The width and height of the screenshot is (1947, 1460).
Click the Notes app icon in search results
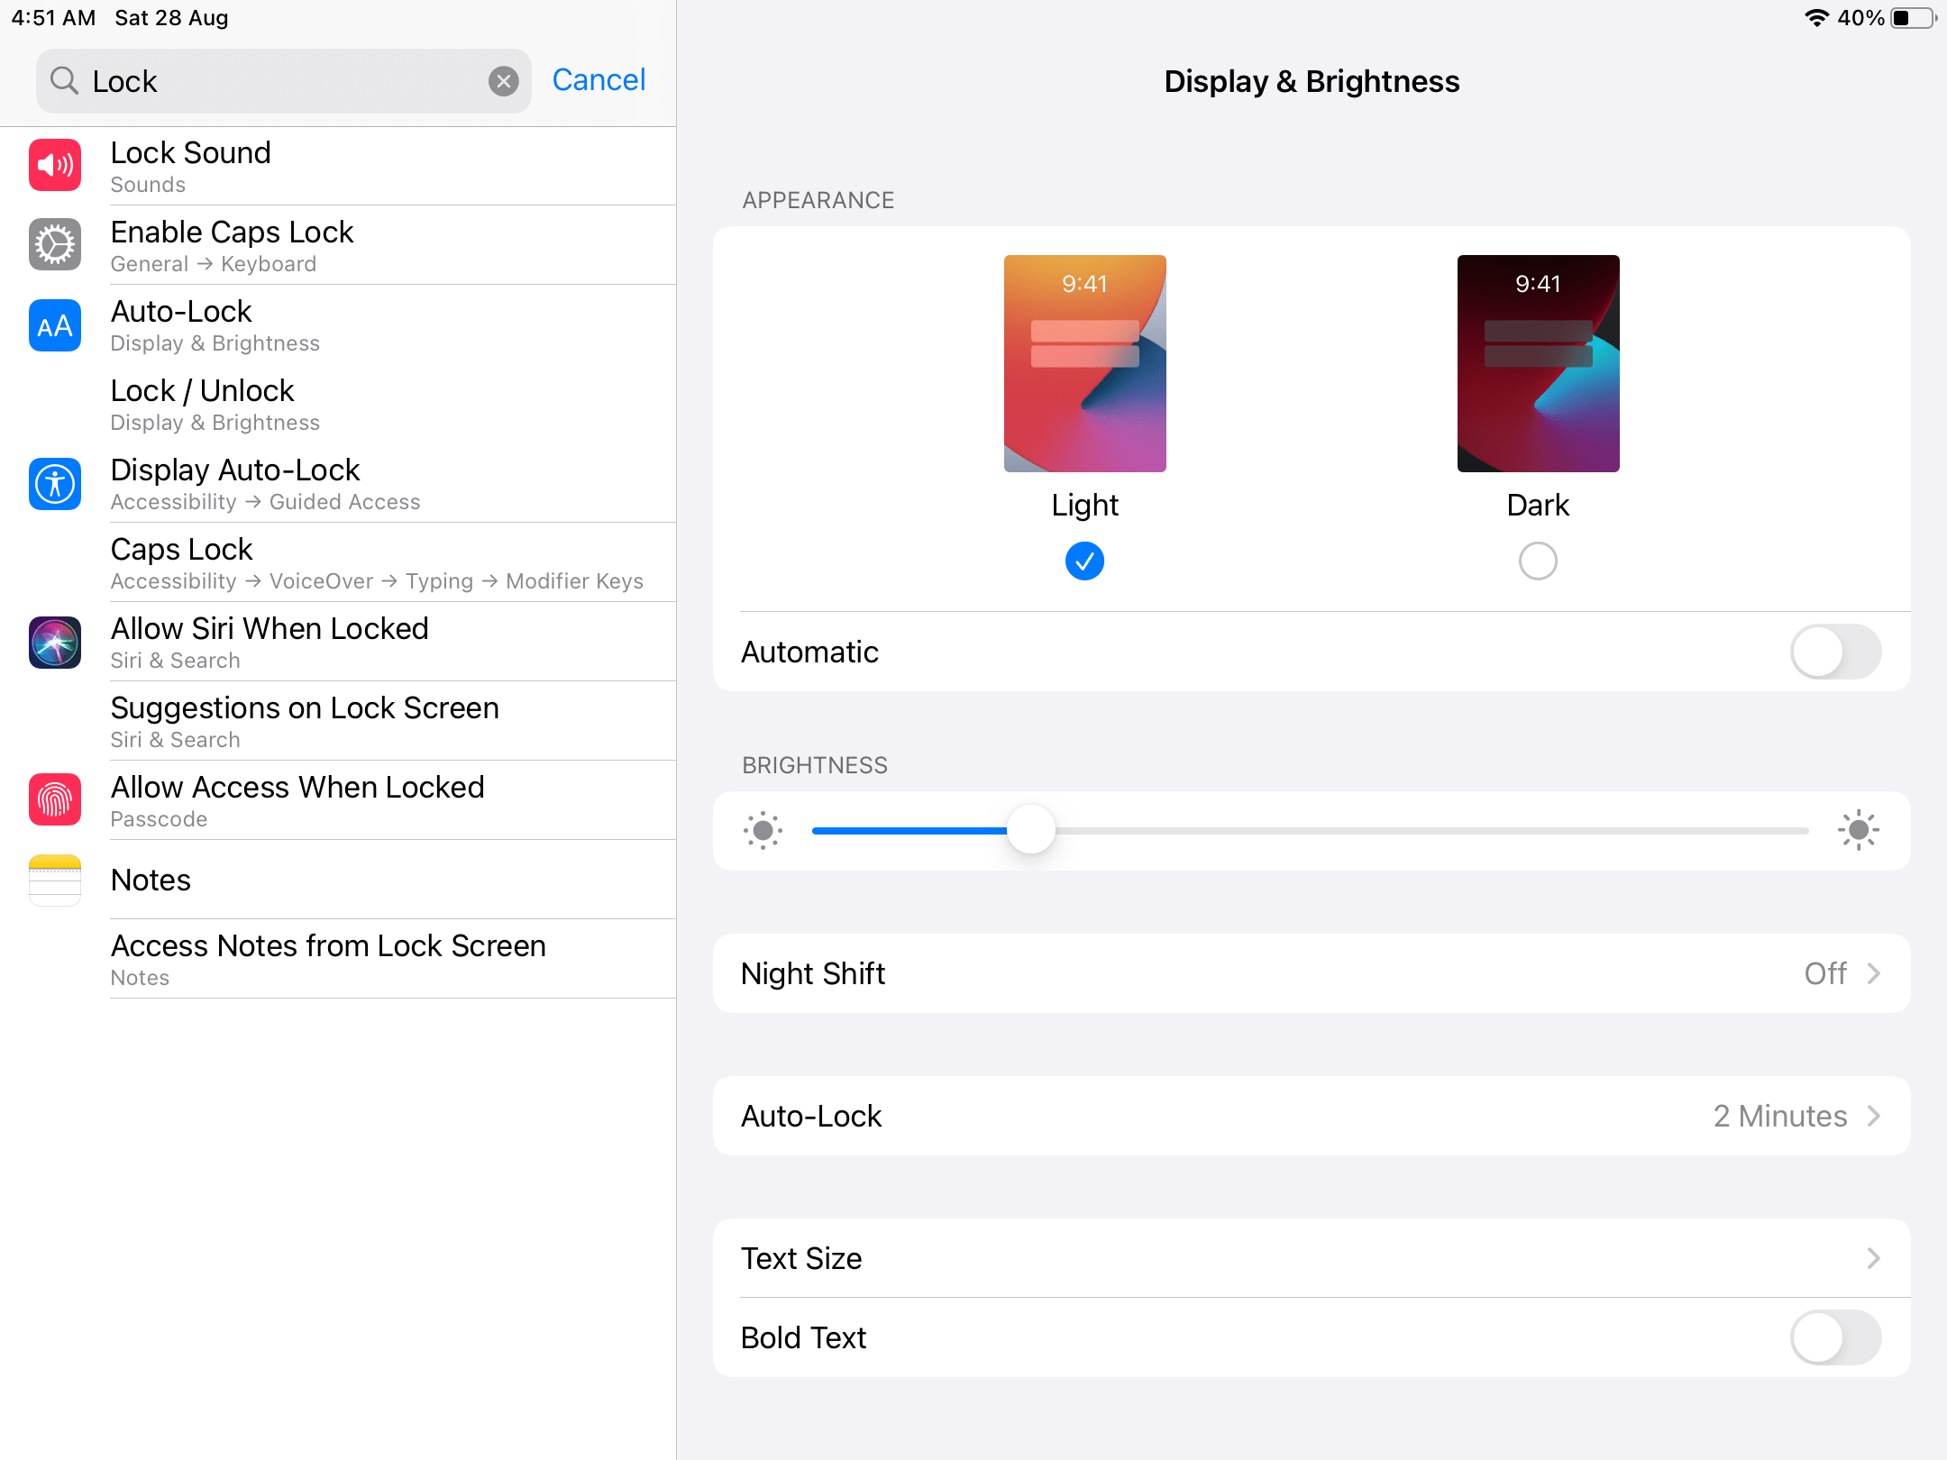click(x=54, y=880)
